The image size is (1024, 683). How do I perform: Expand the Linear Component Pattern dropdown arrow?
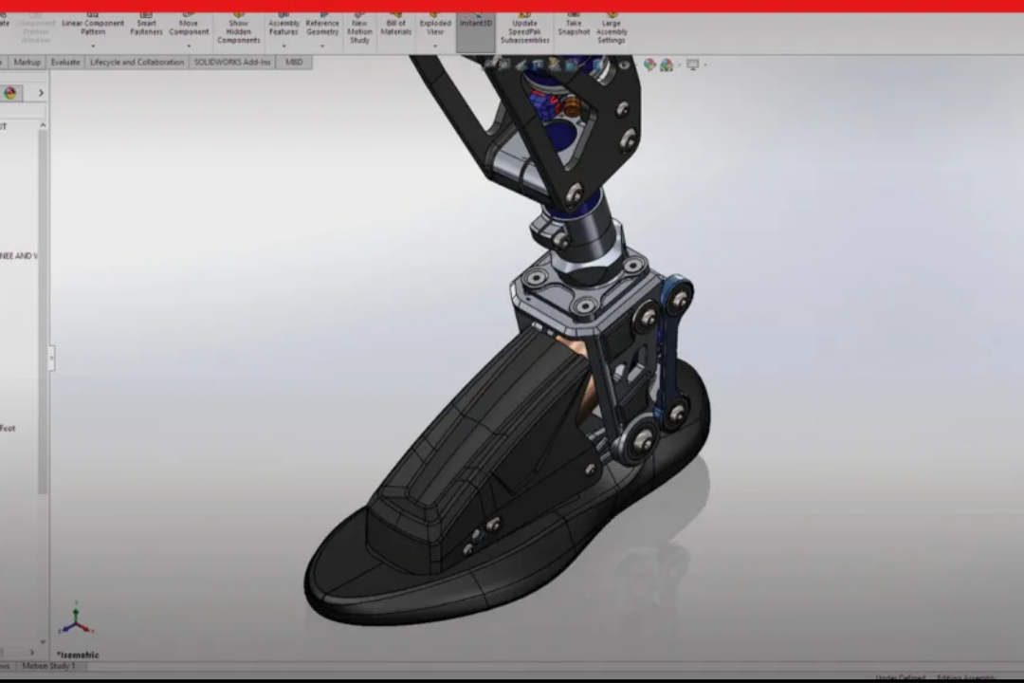pos(93,46)
